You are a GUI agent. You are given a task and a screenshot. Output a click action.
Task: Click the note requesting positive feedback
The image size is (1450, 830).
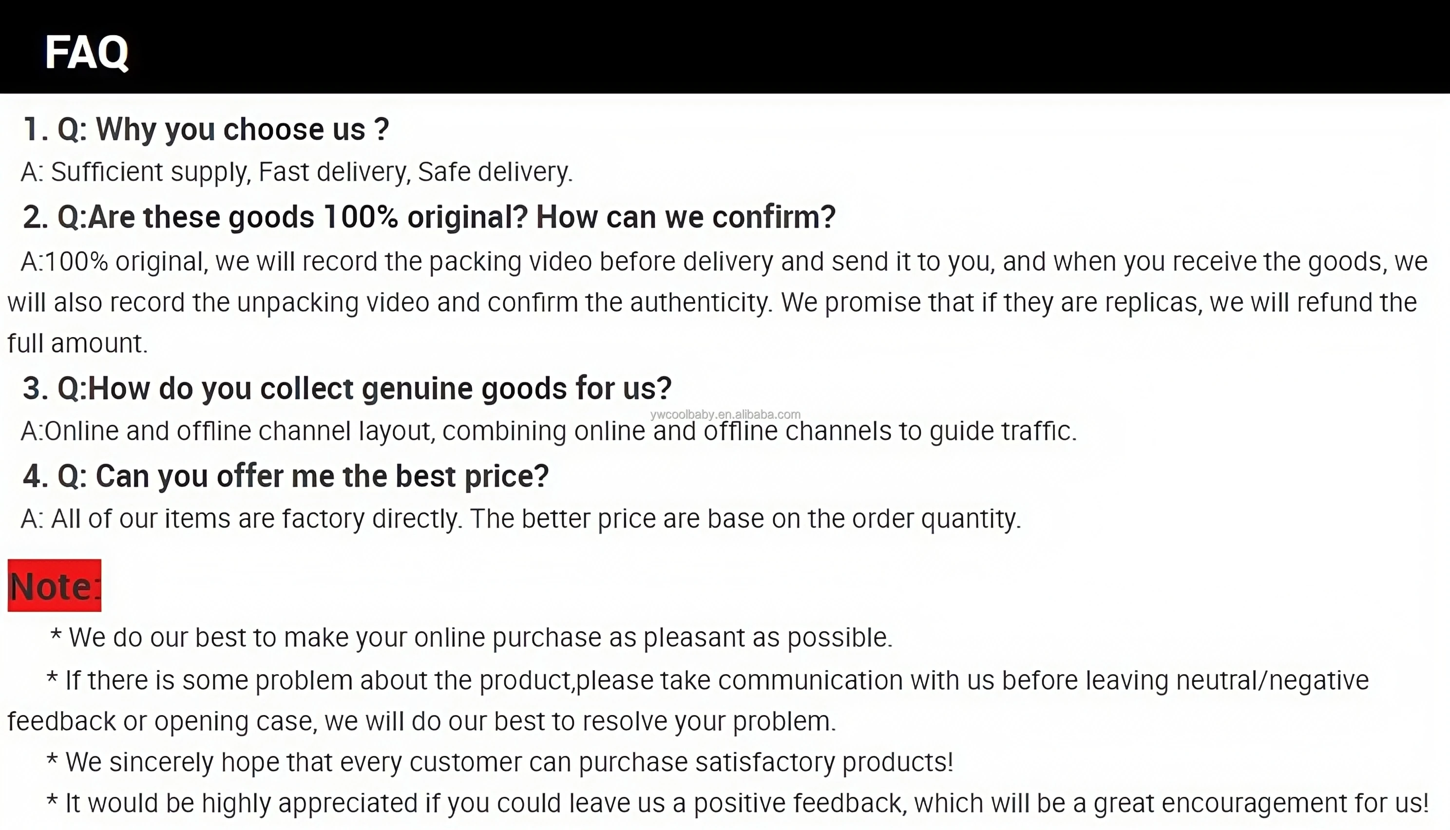[738, 803]
